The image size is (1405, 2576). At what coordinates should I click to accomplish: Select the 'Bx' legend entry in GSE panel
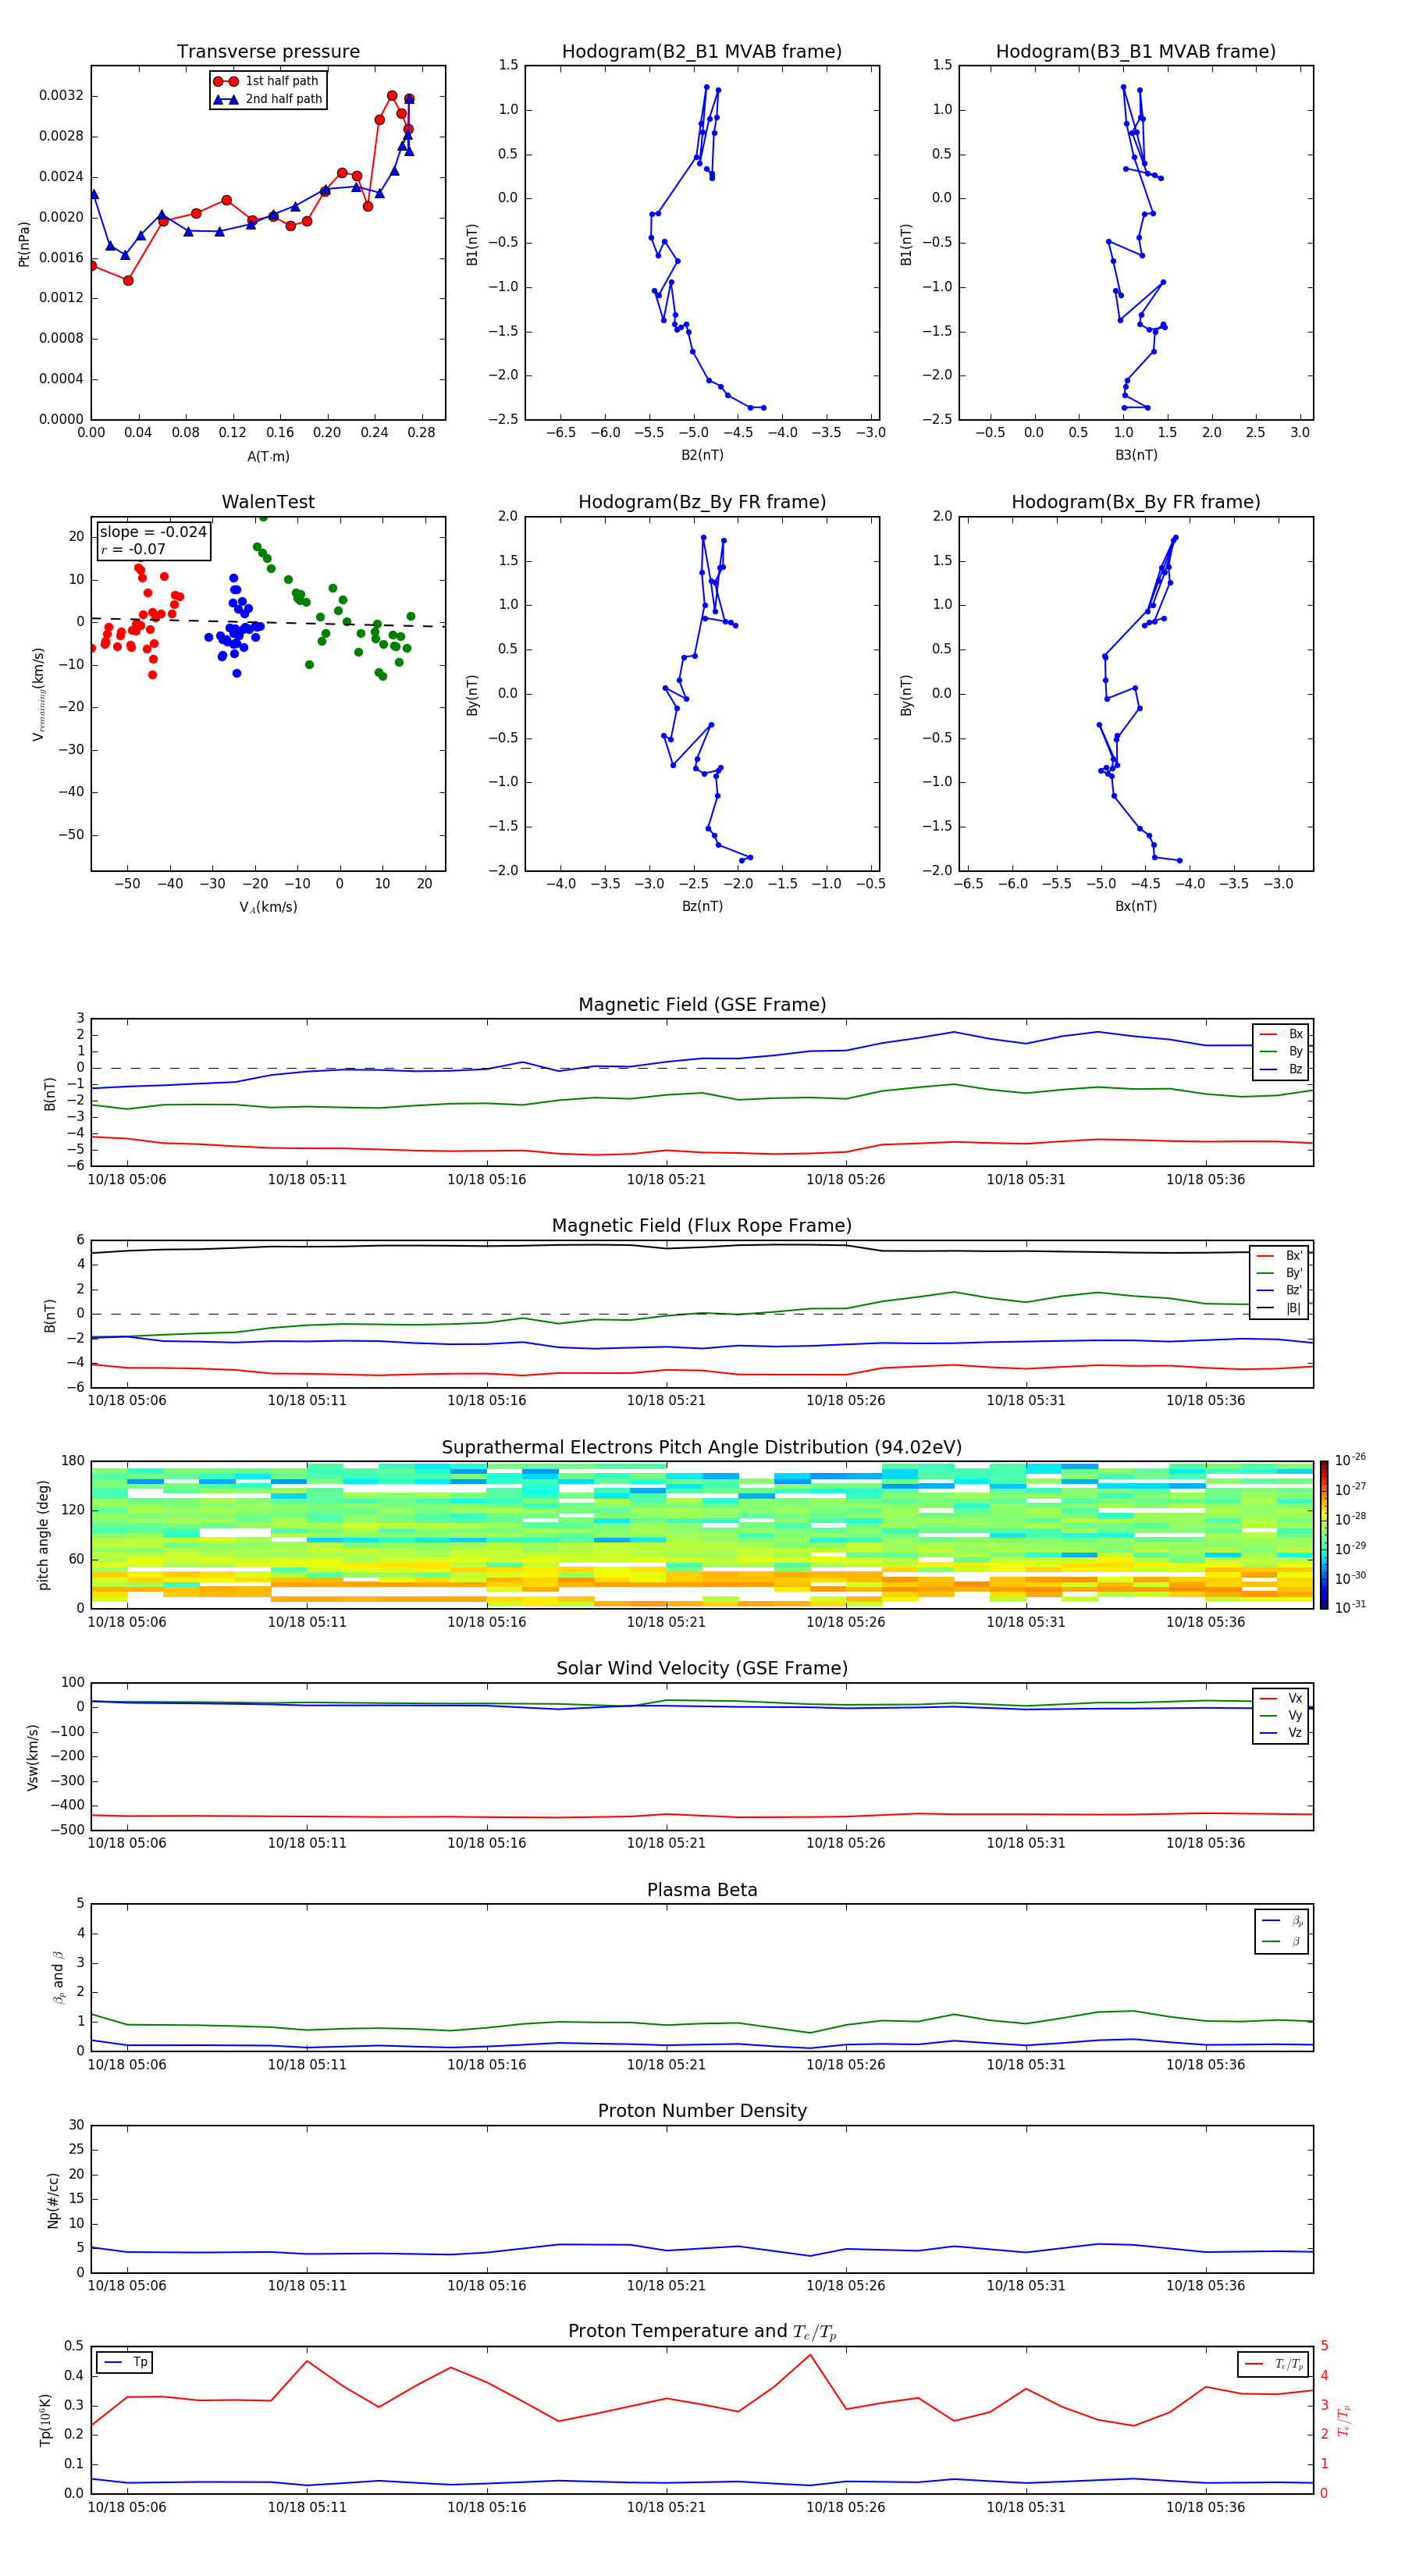pyautogui.click(x=1281, y=1034)
